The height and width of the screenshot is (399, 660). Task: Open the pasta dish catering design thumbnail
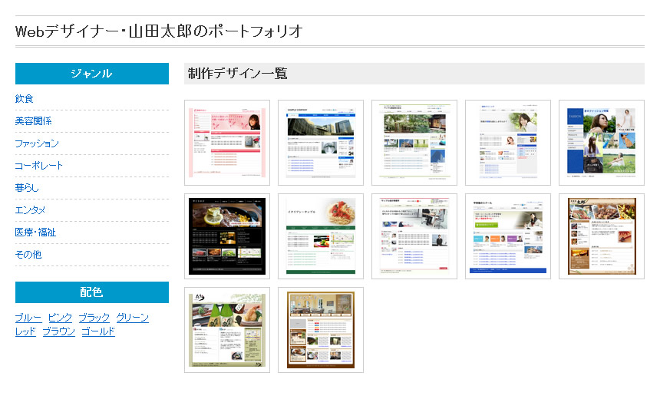321,236
